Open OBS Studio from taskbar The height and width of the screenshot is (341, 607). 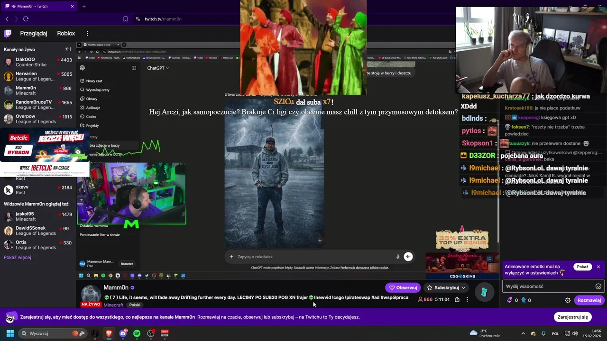[151, 333]
